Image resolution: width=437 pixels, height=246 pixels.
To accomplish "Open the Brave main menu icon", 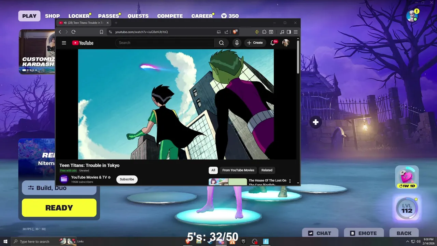I will point(296,32).
